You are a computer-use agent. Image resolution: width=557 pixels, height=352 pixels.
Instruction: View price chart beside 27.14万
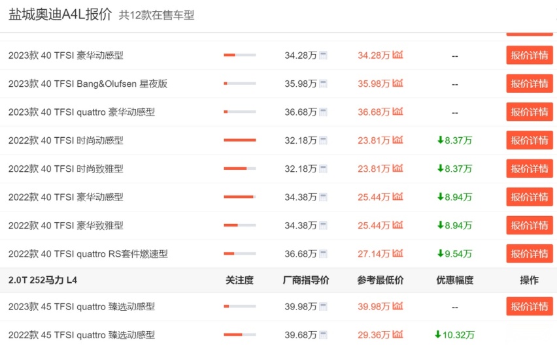[x=398, y=253]
